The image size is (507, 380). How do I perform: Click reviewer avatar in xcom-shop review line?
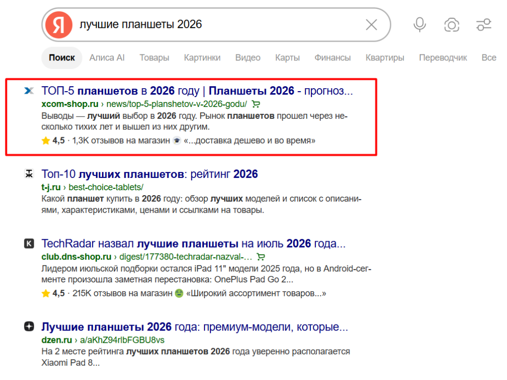pos(177,141)
